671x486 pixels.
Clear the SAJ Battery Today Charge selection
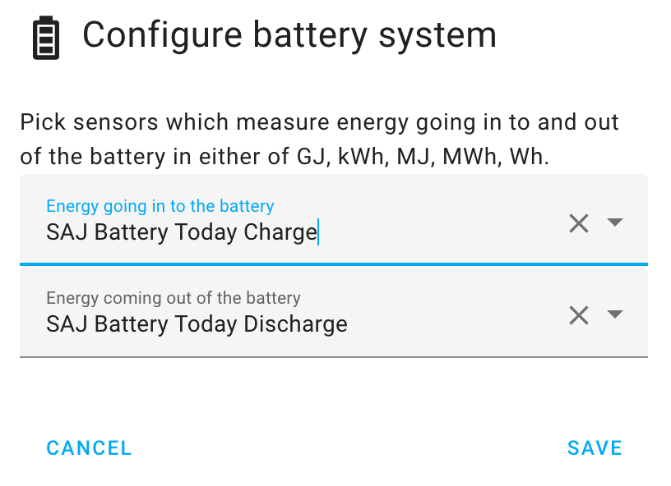[578, 222]
